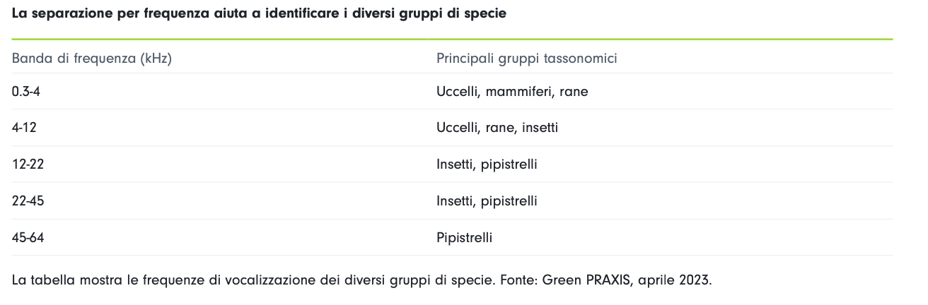928x305 pixels.
Task: Click "Insetti, pipistrelli" in the 12-22 row
Action: click(487, 165)
